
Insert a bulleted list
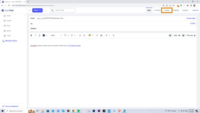[x=80, y=35]
